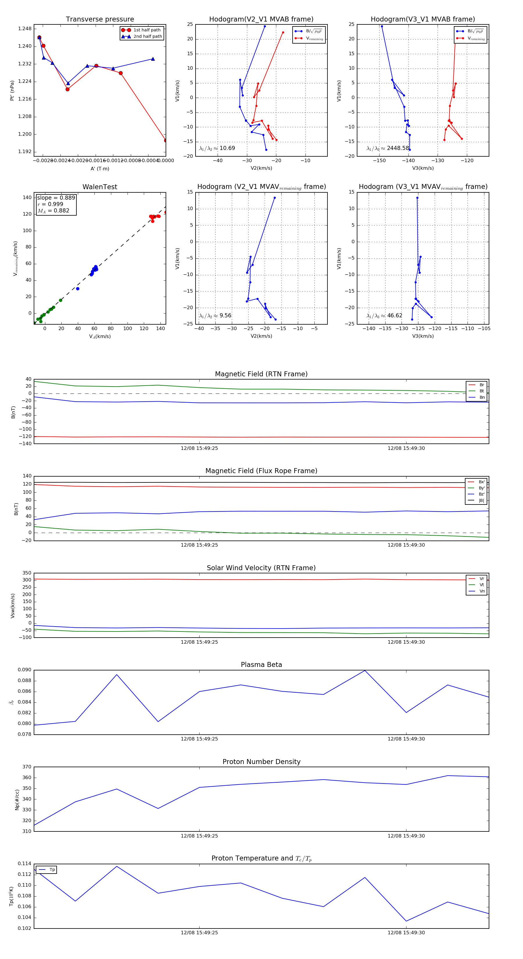Click the "Magnetic Field (RTN Frame)" title
Screen dimensions: 523x959
click(x=261, y=374)
